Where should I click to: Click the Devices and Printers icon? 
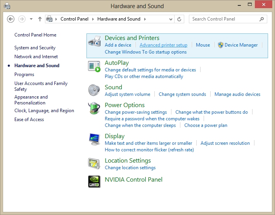pos(94,42)
